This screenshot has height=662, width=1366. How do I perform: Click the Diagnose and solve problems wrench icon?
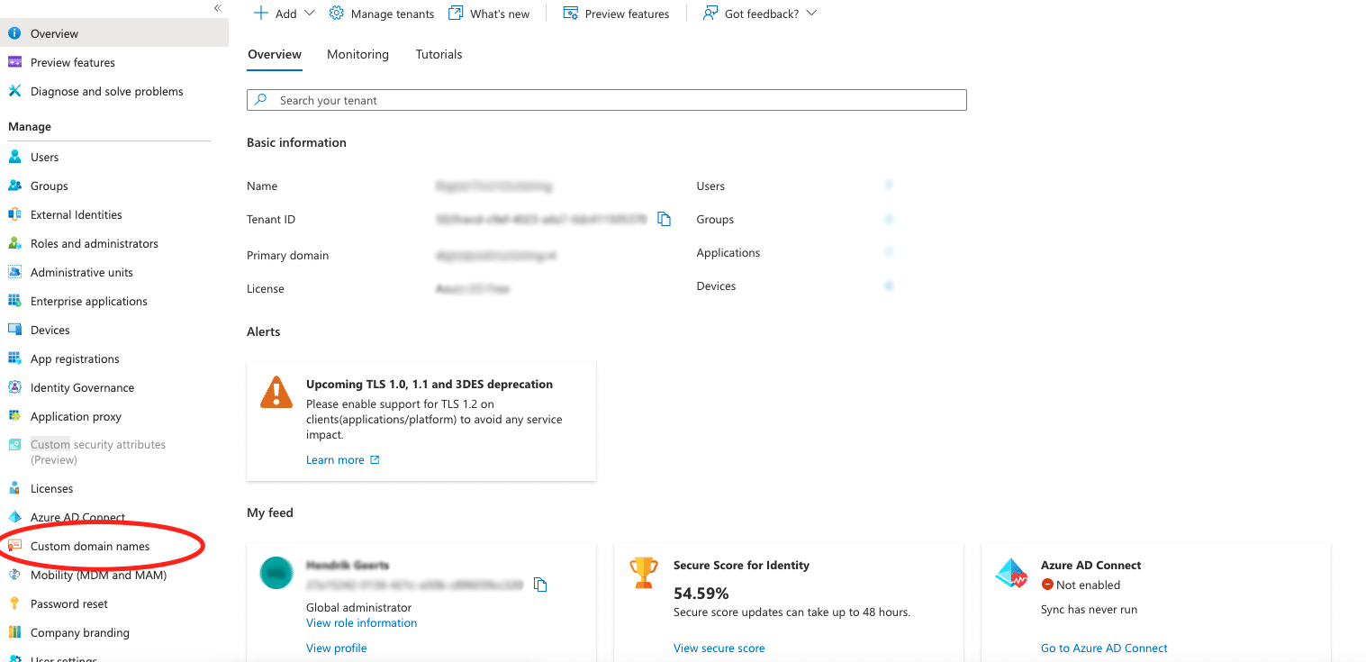(x=14, y=91)
